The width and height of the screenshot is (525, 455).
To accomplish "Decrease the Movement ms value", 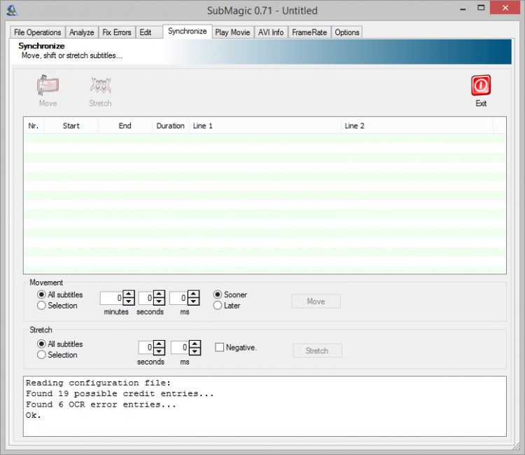I will (x=193, y=301).
